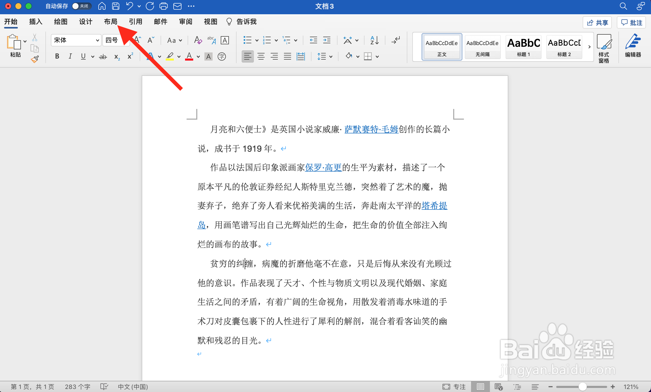
Task: Expand paste options arrow
Action: pyautogui.click(x=25, y=41)
